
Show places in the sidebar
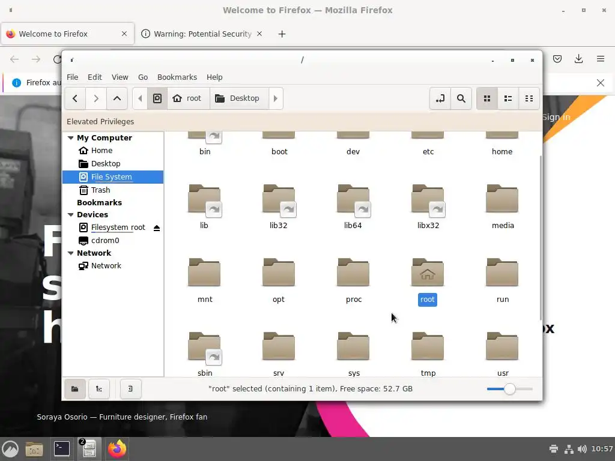pos(75,389)
